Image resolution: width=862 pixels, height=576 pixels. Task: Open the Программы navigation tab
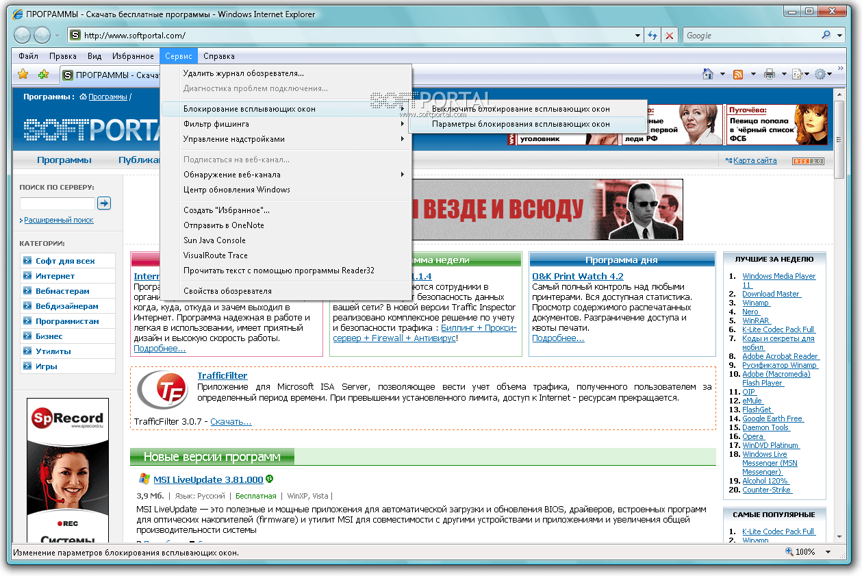64,160
